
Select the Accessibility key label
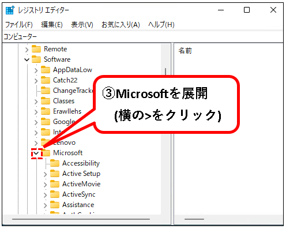click(81, 163)
